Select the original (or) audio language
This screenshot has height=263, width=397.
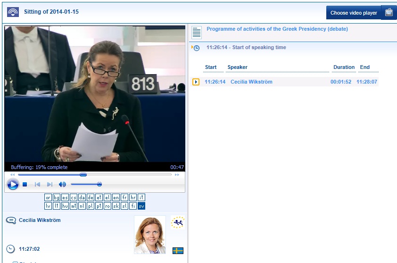(48, 197)
